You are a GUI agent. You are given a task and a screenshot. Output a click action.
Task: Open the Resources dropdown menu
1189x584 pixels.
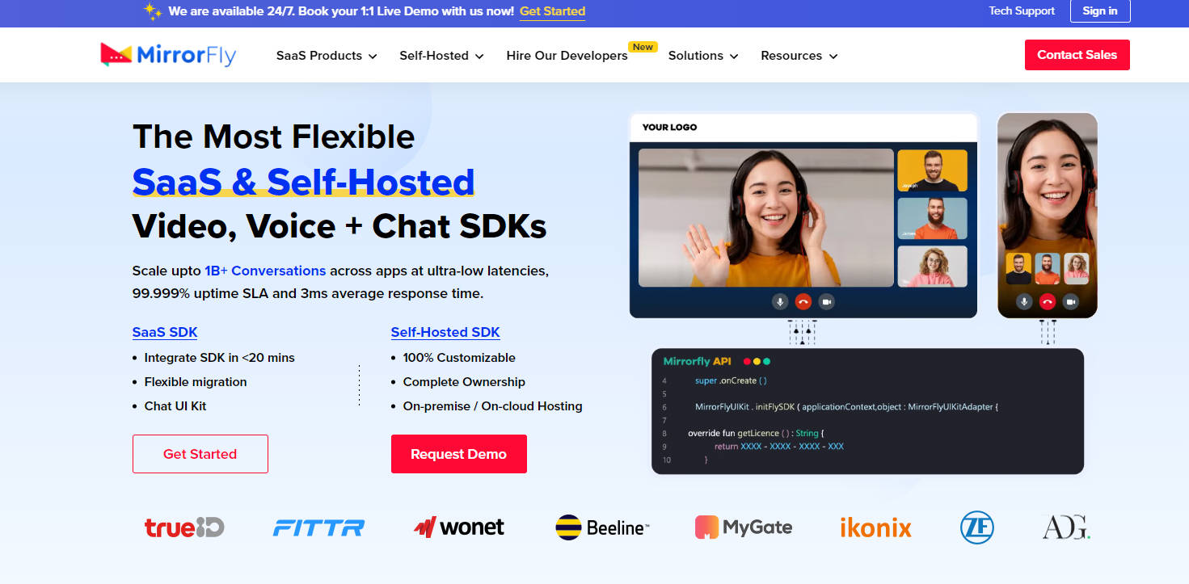tap(799, 56)
